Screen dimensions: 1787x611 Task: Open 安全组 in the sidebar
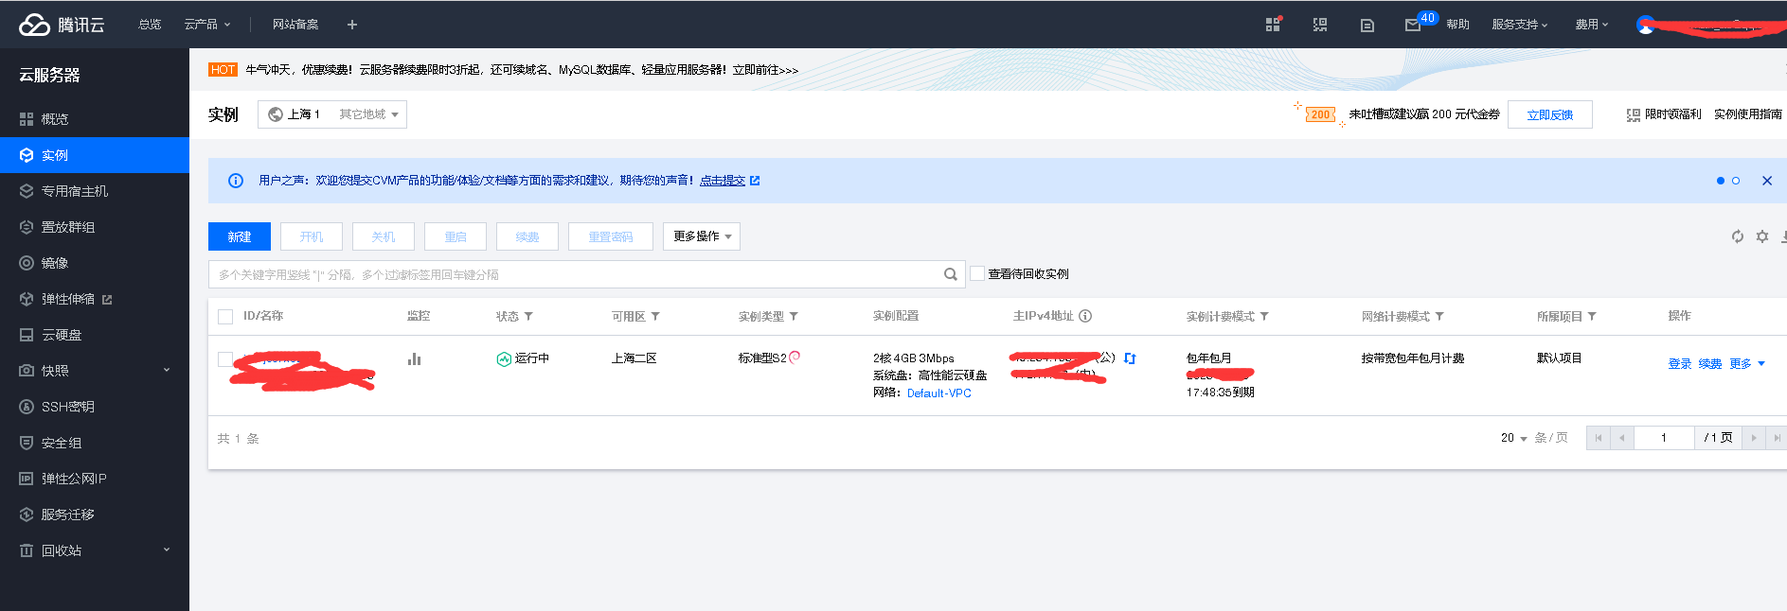[x=62, y=443]
